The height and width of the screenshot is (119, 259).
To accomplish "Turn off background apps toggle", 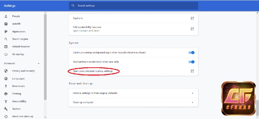I will click(x=192, y=53).
